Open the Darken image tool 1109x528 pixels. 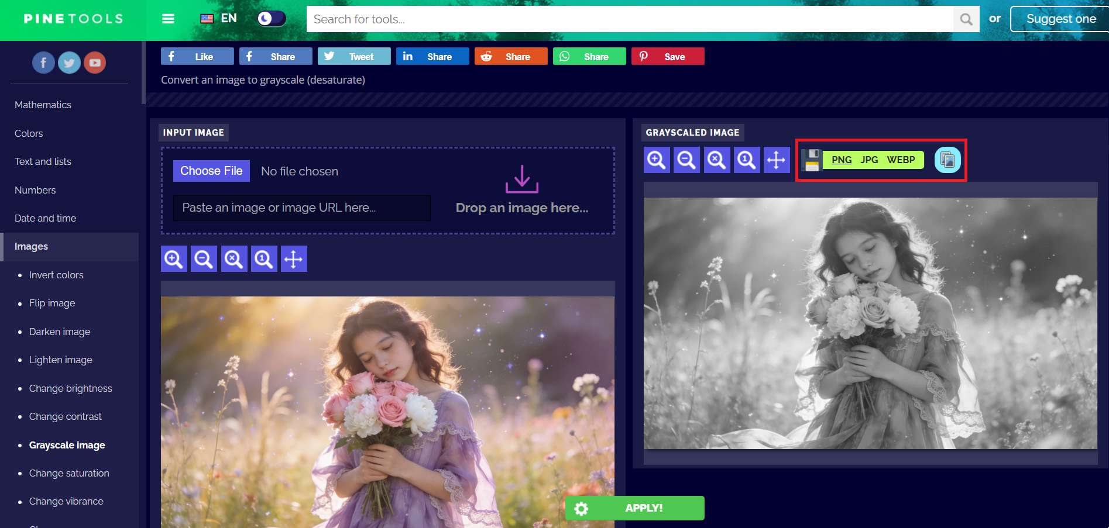(x=60, y=332)
